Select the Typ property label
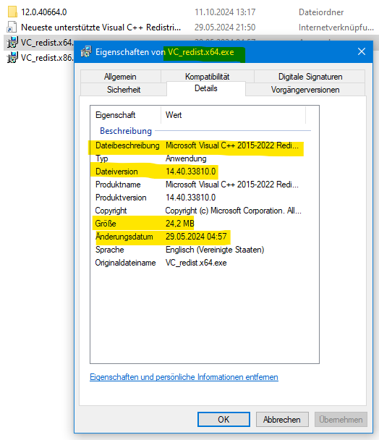Screen dimensions: 379x440 point(102,158)
